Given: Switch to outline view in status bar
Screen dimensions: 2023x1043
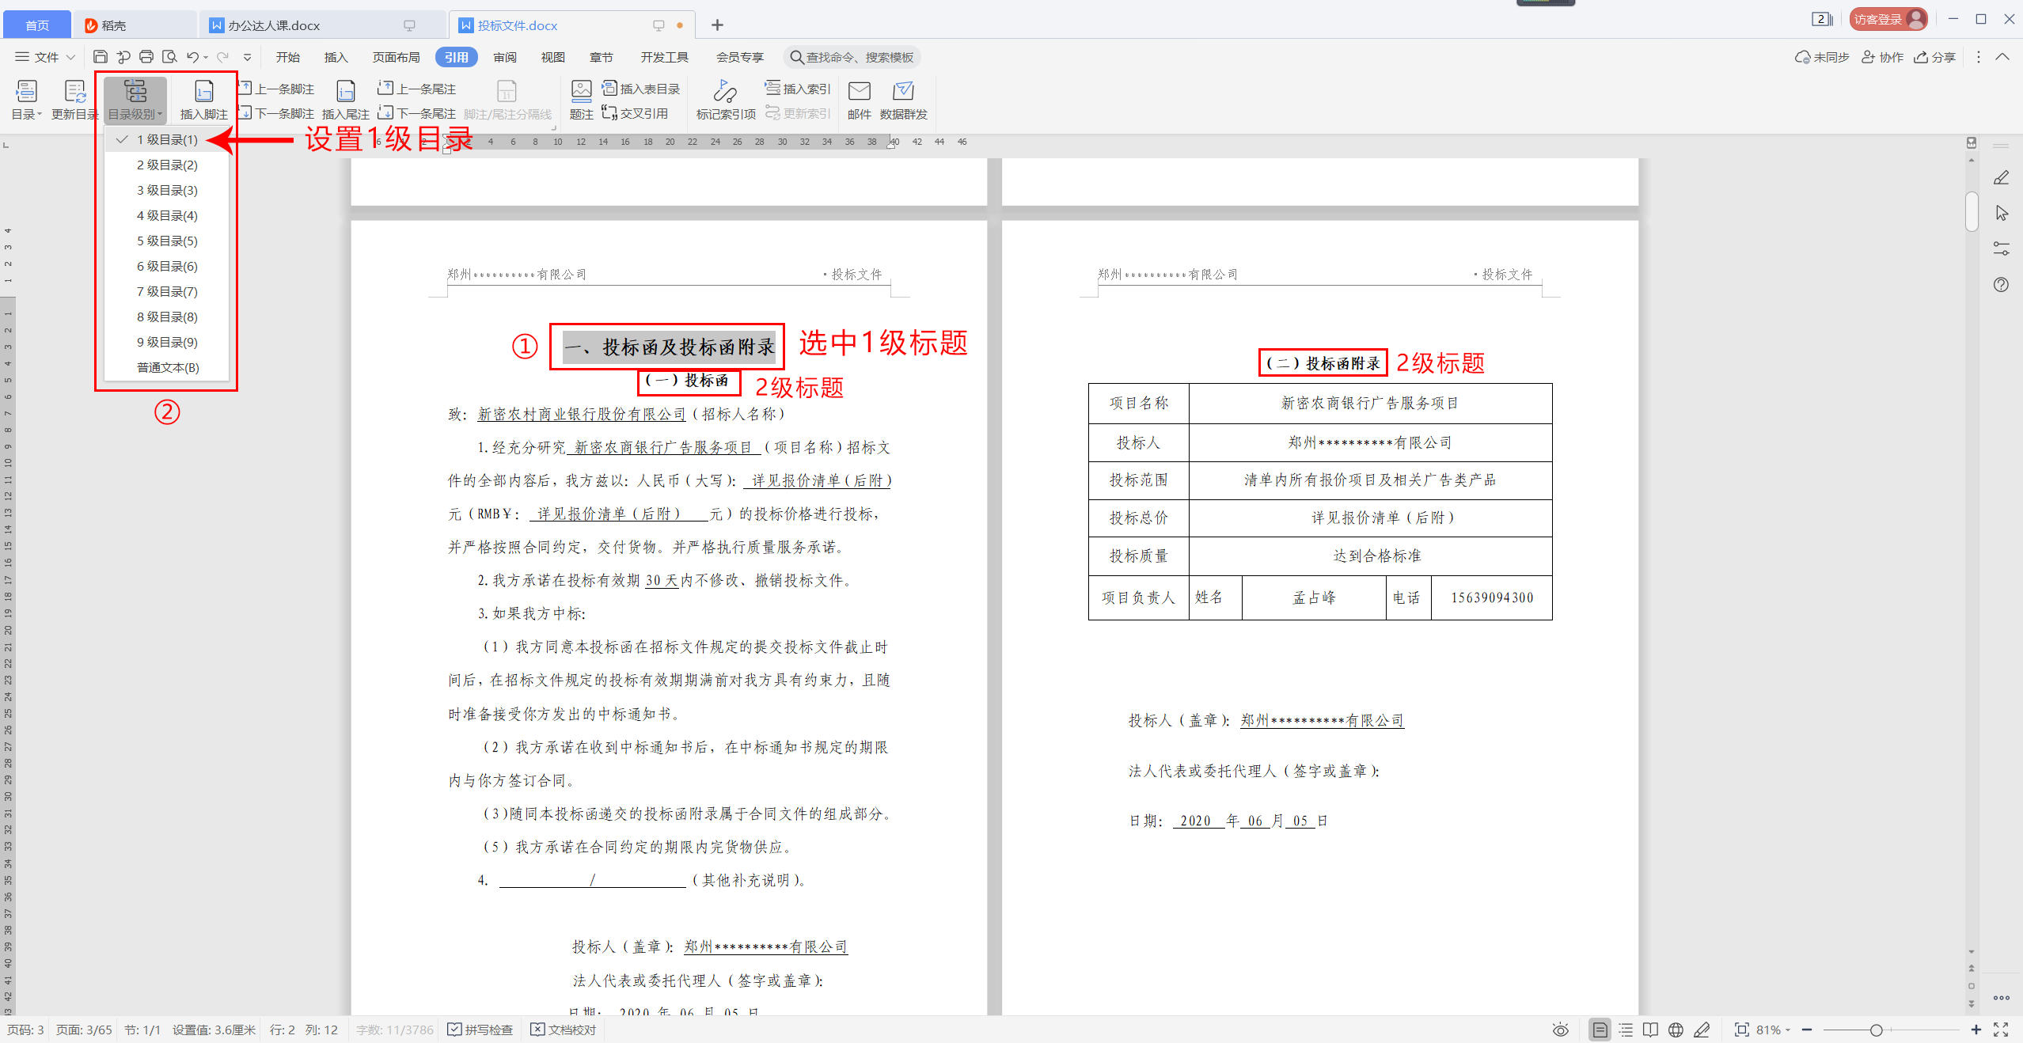Looking at the screenshot, I should [1626, 1030].
